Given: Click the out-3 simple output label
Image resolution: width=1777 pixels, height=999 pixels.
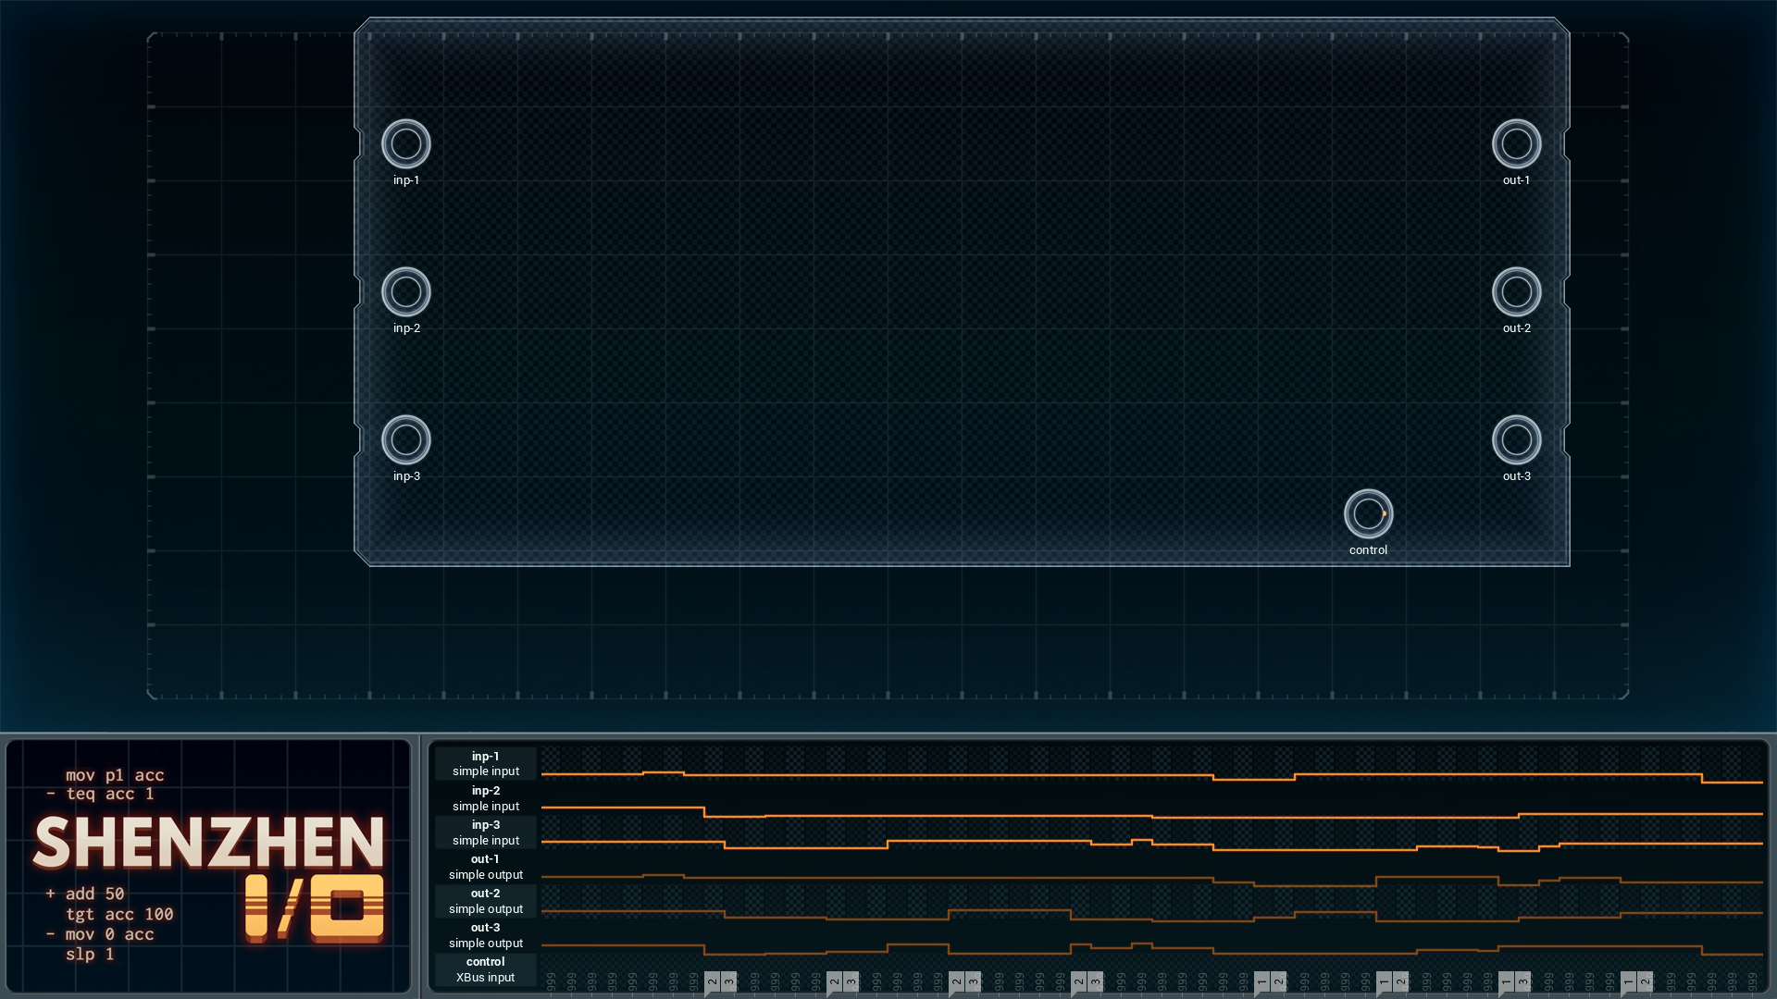Looking at the screenshot, I should point(486,935).
